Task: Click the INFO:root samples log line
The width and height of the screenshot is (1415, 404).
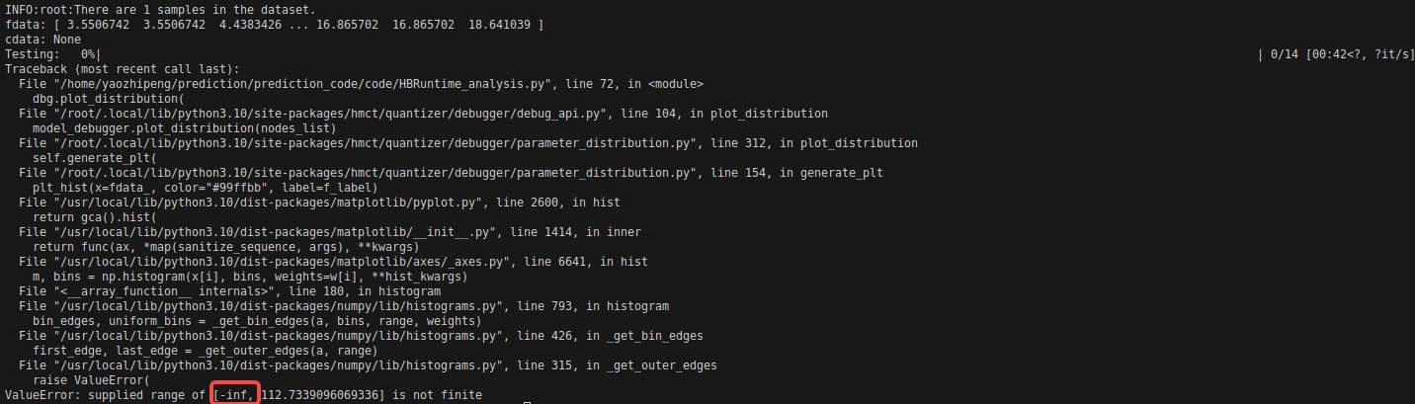Action: tap(160, 10)
